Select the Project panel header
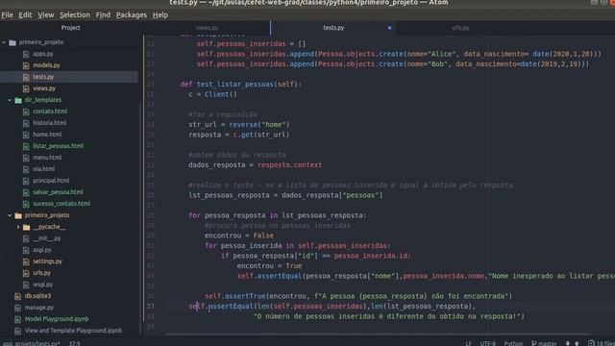The height and width of the screenshot is (346, 615). pyautogui.click(x=70, y=28)
